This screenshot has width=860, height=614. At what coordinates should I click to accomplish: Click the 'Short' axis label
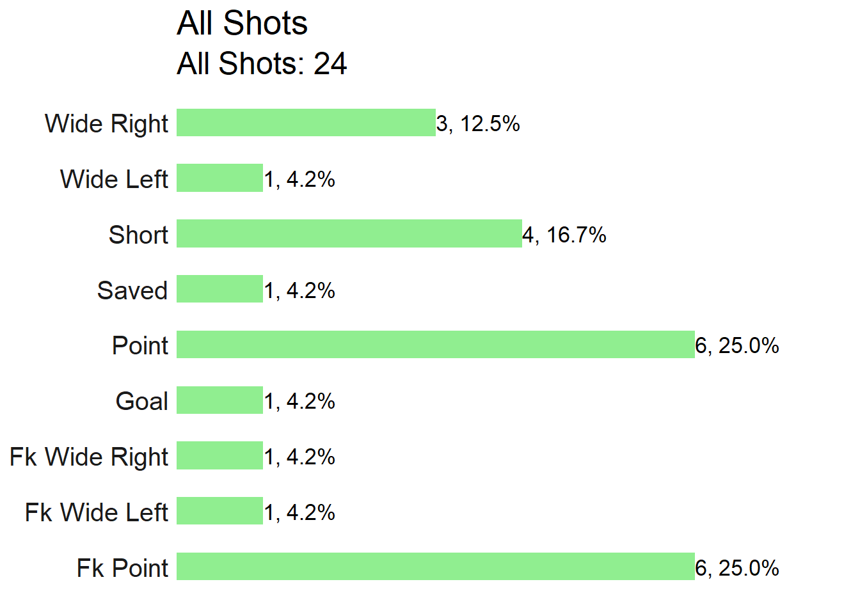[x=138, y=235]
